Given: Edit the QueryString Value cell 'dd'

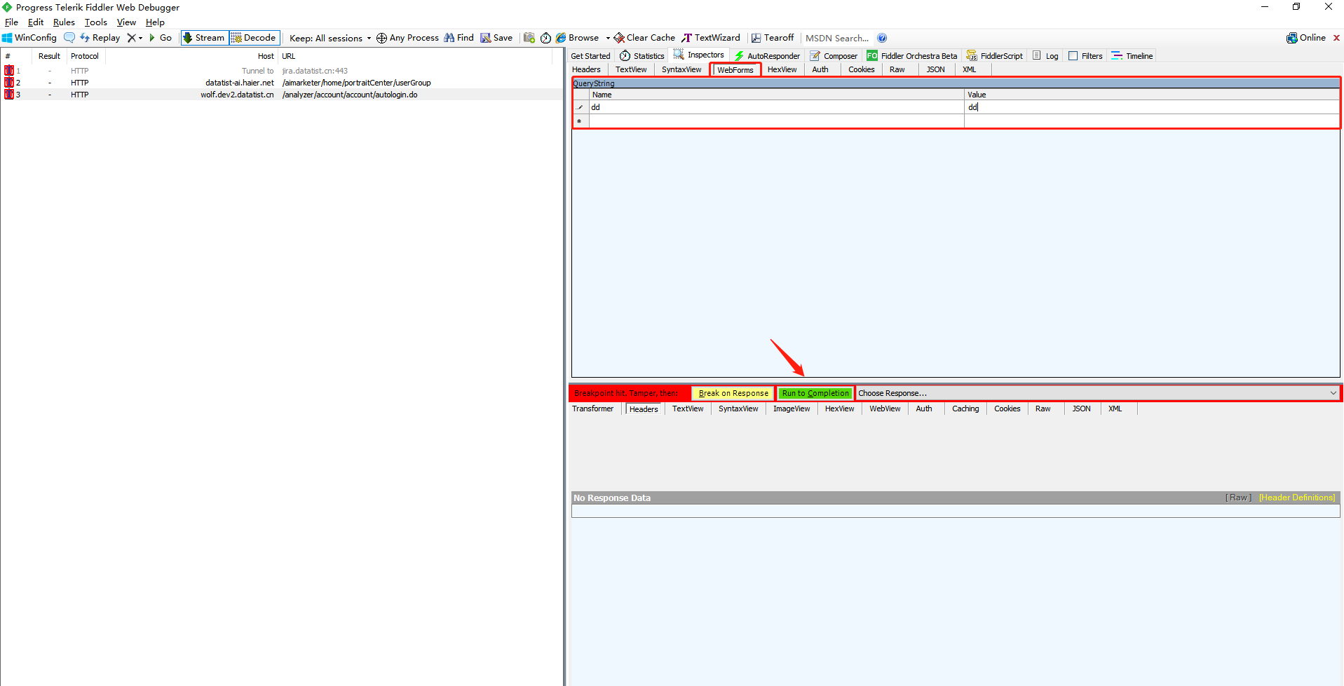Looking at the screenshot, I should coord(1151,107).
